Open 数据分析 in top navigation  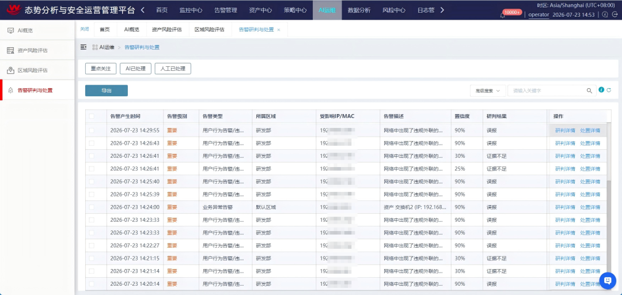[x=359, y=10]
